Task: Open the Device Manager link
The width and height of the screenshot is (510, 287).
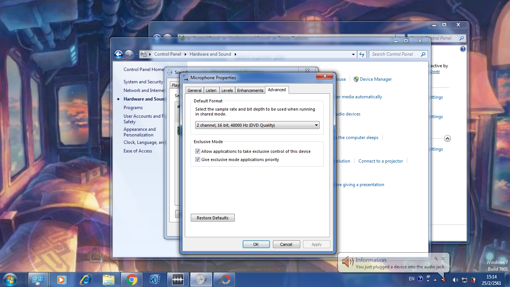Action: click(x=376, y=79)
